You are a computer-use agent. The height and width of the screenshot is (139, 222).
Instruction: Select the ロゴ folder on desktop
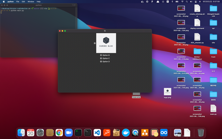point(213,67)
